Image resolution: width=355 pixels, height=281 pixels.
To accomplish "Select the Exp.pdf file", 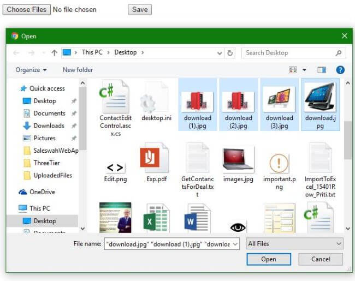I will (156, 163).
